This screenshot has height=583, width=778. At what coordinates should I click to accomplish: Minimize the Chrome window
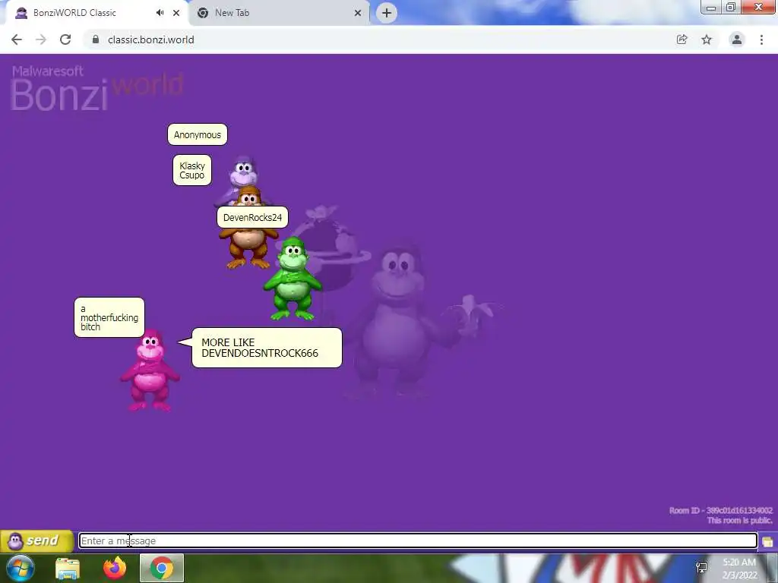click(x=711, y=7)
